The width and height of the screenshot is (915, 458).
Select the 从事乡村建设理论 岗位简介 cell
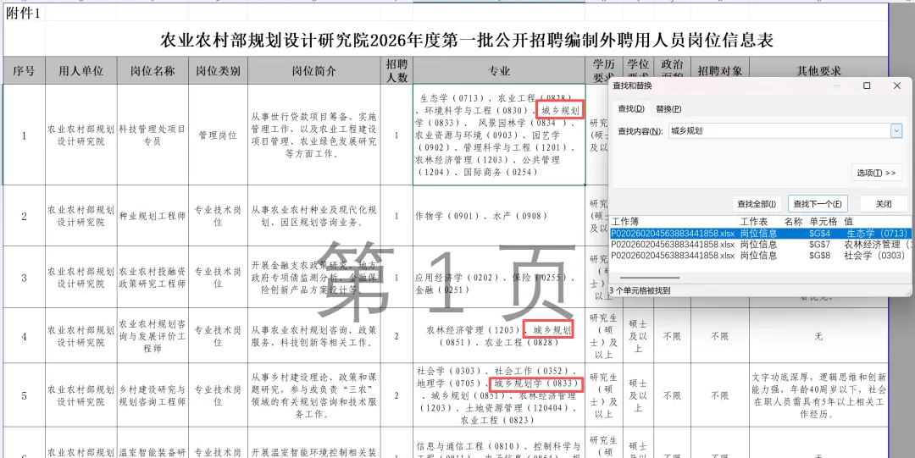coord(314,395)
